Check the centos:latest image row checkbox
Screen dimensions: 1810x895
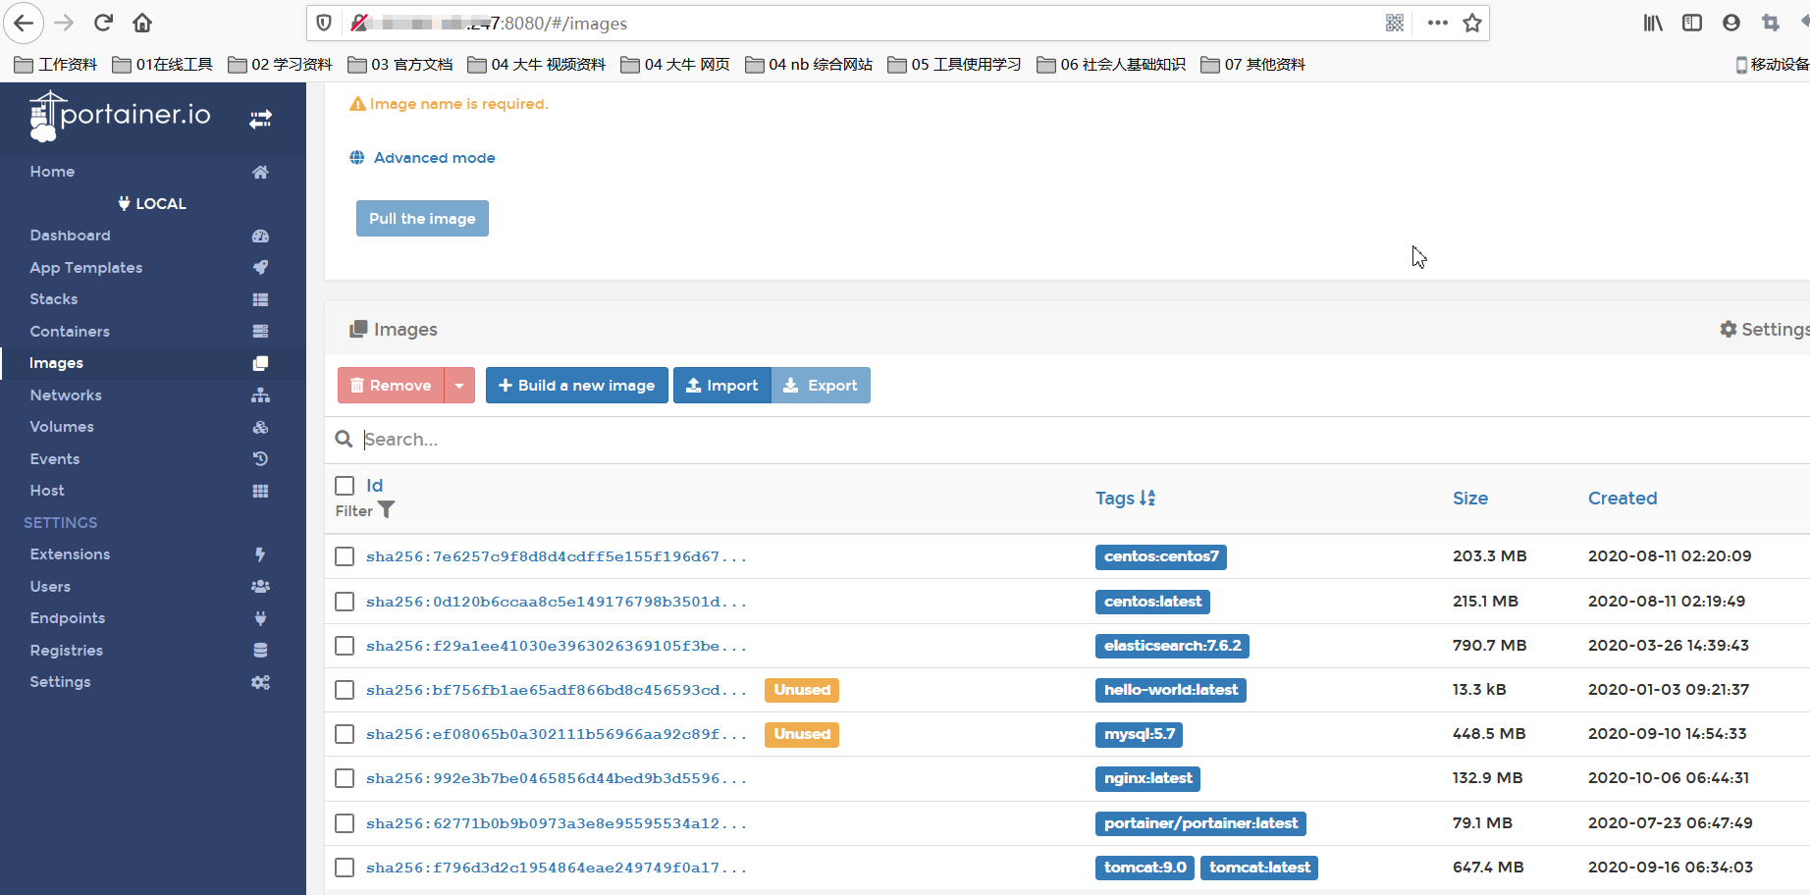click(x=345, y=602)
